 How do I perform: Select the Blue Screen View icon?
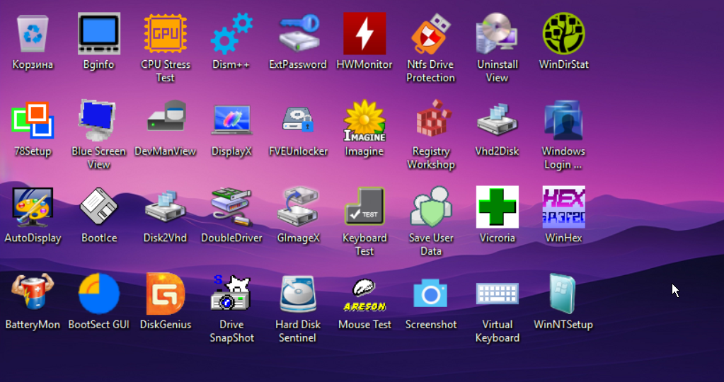click(98, 120)
